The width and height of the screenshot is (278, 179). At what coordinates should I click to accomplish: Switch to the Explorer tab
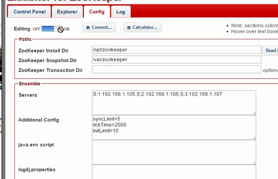tap(67, 12)
